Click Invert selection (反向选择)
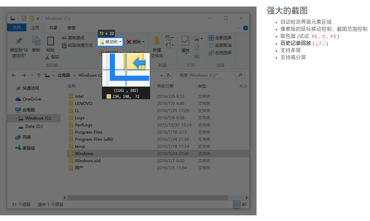Image resolution: width=370 pixels, height=221 pixels. coord(220,53)
